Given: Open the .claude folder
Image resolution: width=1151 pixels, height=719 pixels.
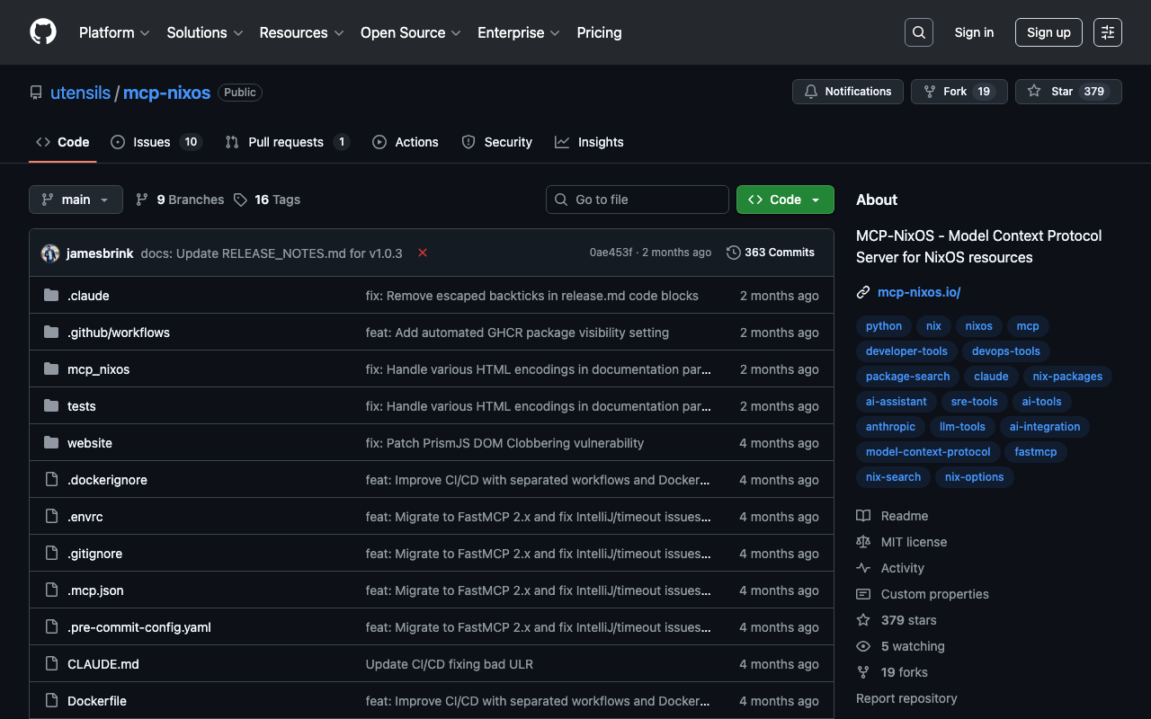Looking at the screenshot, I should (88, 296).
